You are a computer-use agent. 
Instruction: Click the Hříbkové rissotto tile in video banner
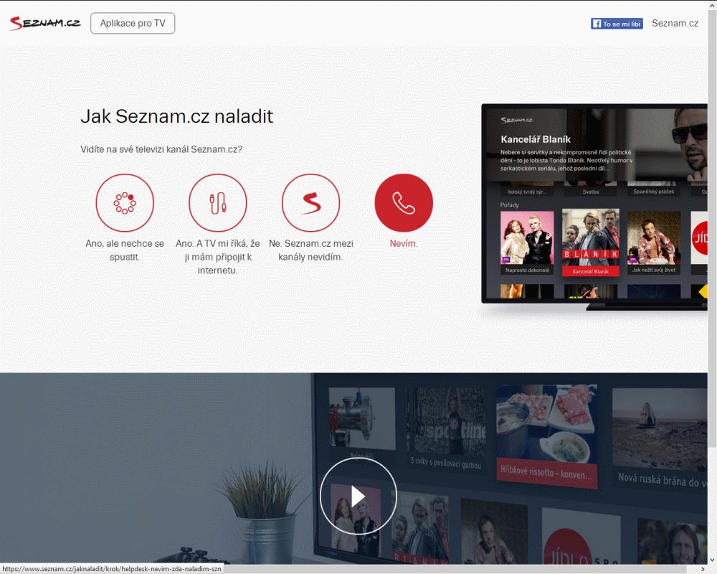547,437
